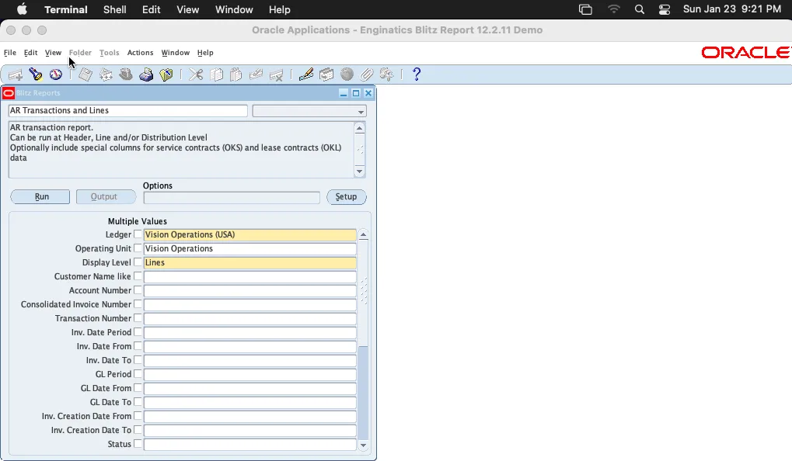
Task: Click the Translations globe icon
Action: tap(347, 75)
